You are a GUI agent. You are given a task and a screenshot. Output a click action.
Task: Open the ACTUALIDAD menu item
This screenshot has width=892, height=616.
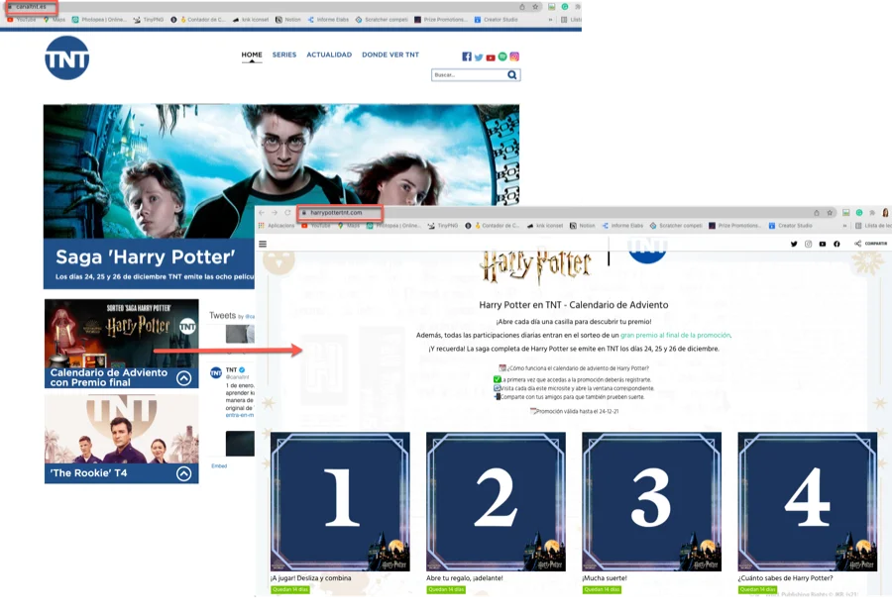(329, 54)
